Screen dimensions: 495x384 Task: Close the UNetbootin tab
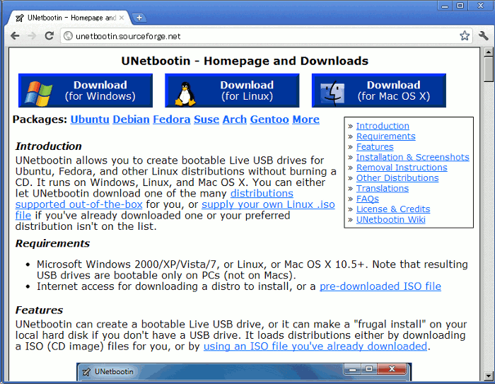click(122, 18)
